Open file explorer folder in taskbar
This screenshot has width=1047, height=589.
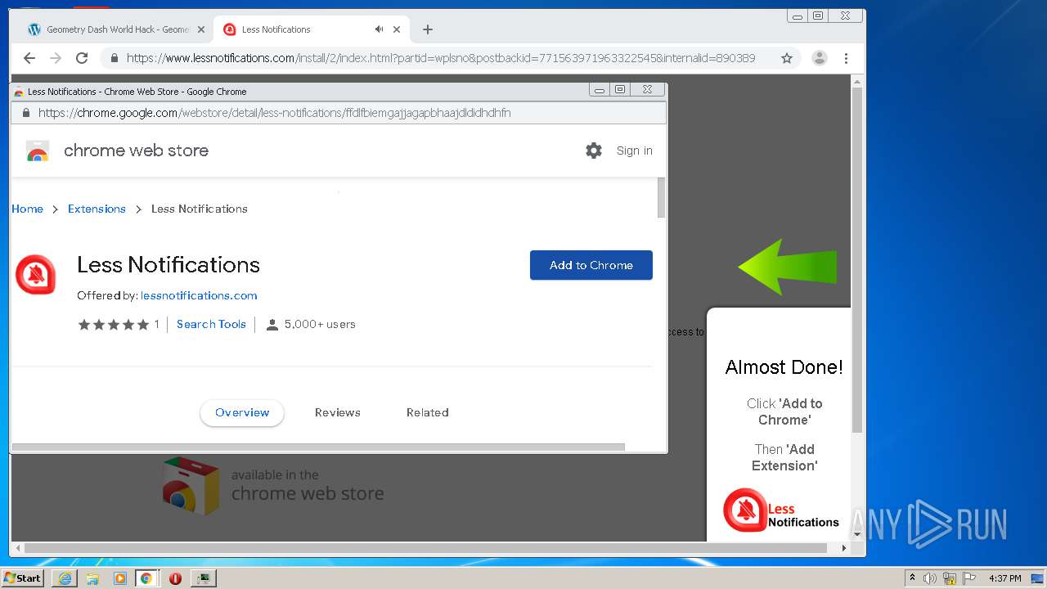tap(92, 578)
